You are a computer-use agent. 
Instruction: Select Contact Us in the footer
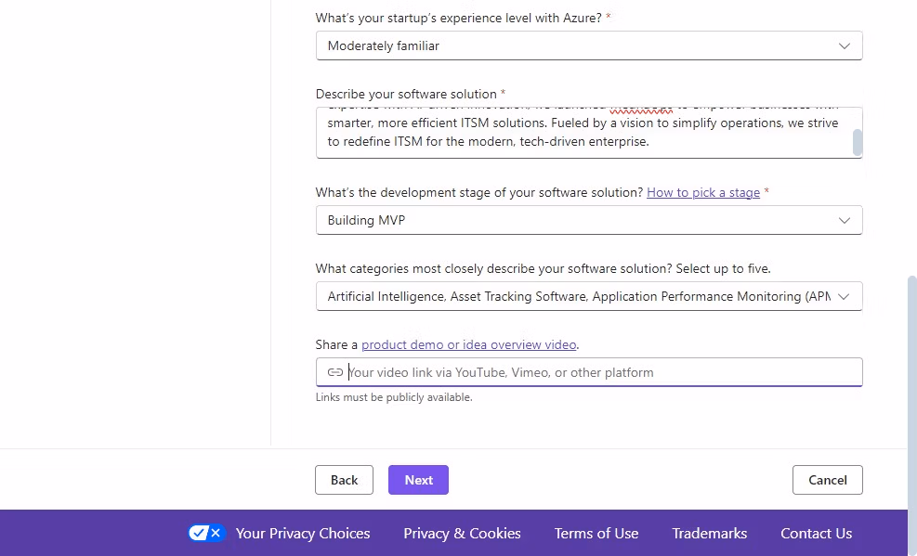[816, 533]
